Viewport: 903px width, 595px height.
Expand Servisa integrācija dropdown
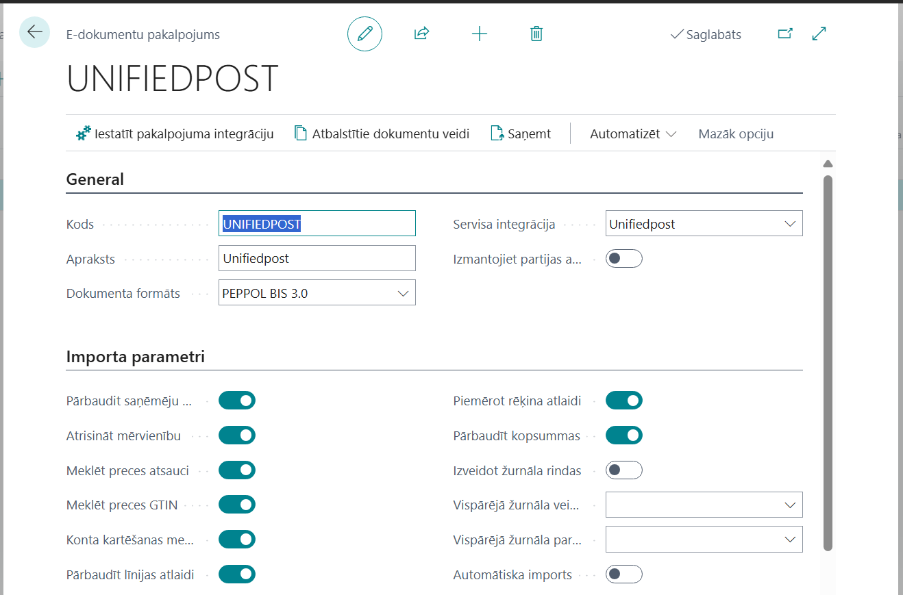pyautogui.click(x=704, y=224)
